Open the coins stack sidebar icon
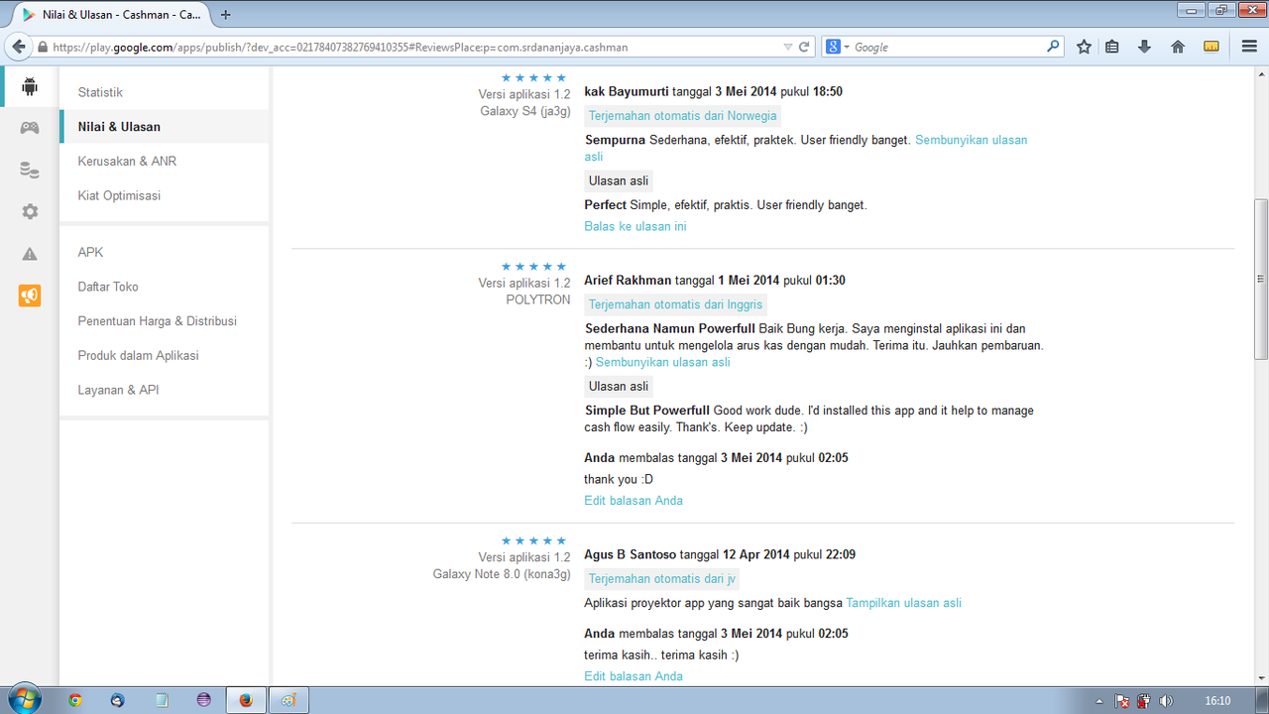Viewport: 1269px width, 714px height. [30, 170]
